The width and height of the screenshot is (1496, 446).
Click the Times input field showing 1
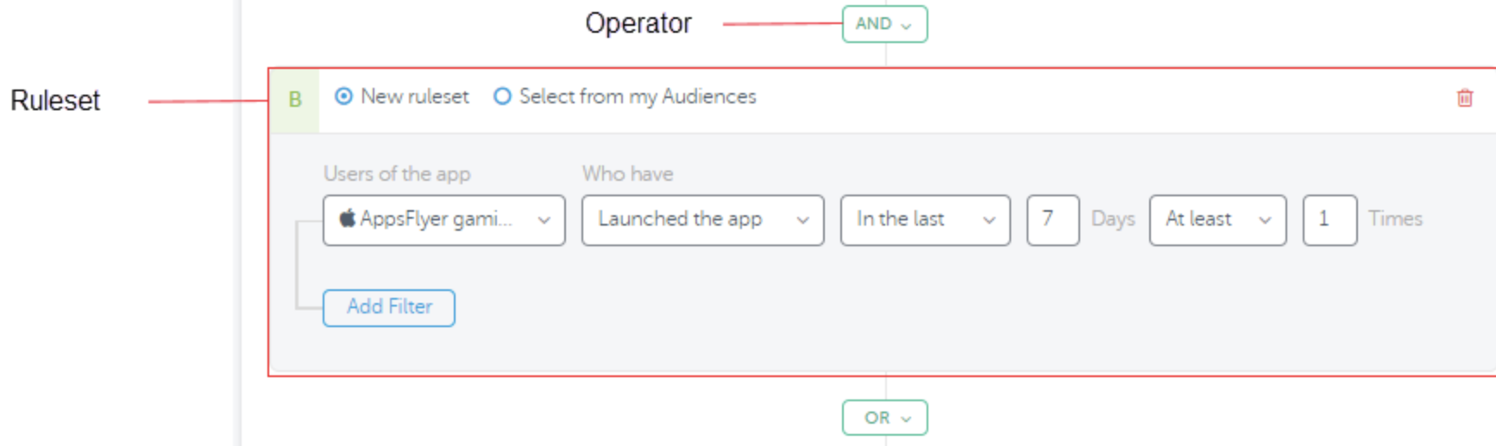(x=1329, y=220)
